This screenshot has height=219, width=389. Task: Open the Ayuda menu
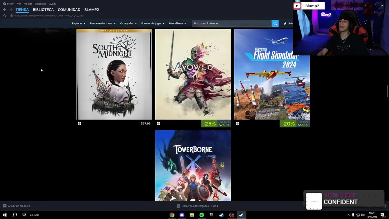click(x=53, y=4)
